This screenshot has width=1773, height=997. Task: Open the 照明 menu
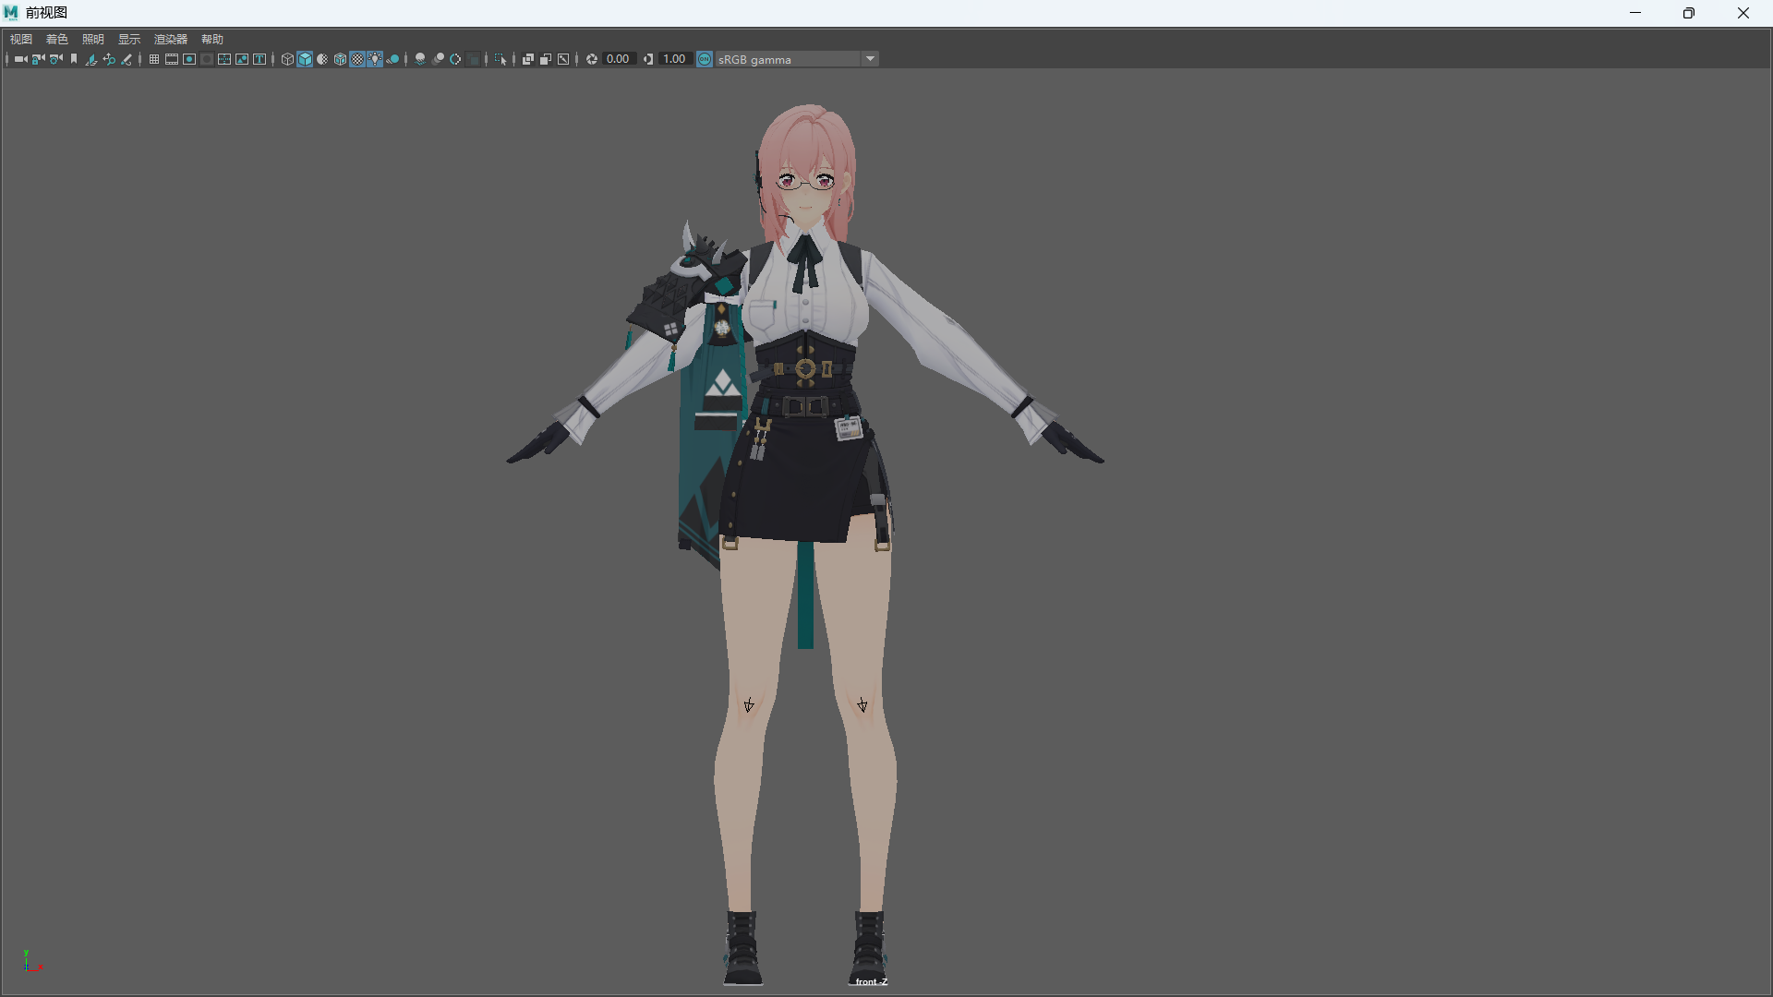tap(93, 39)
